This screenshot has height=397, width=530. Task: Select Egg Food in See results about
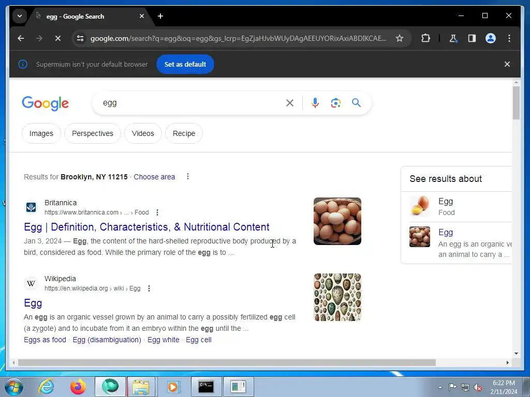[x=457, y=207]
